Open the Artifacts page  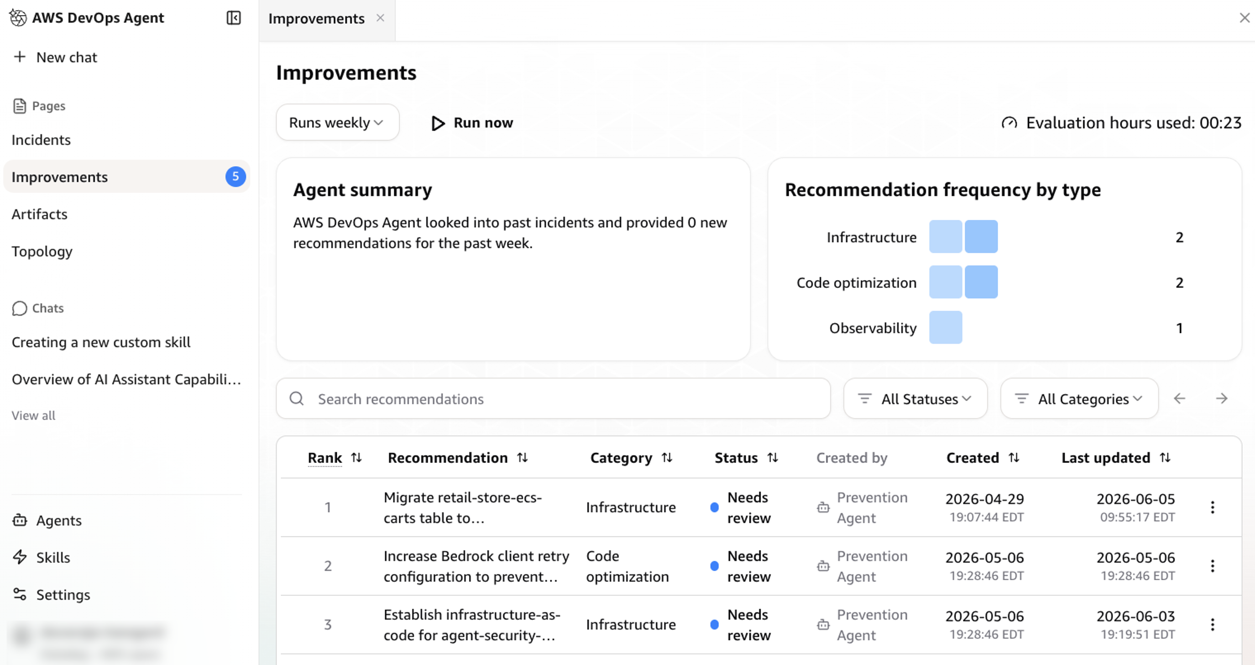point(39,214)
